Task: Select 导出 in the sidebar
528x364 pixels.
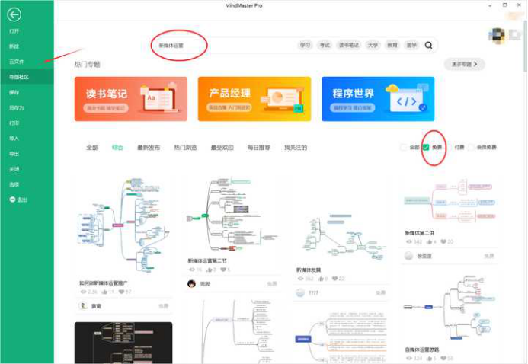Action: click(14, 154)
